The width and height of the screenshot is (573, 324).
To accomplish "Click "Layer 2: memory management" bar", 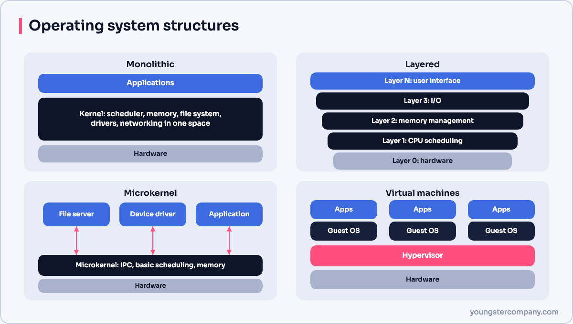I will [423, 121].
